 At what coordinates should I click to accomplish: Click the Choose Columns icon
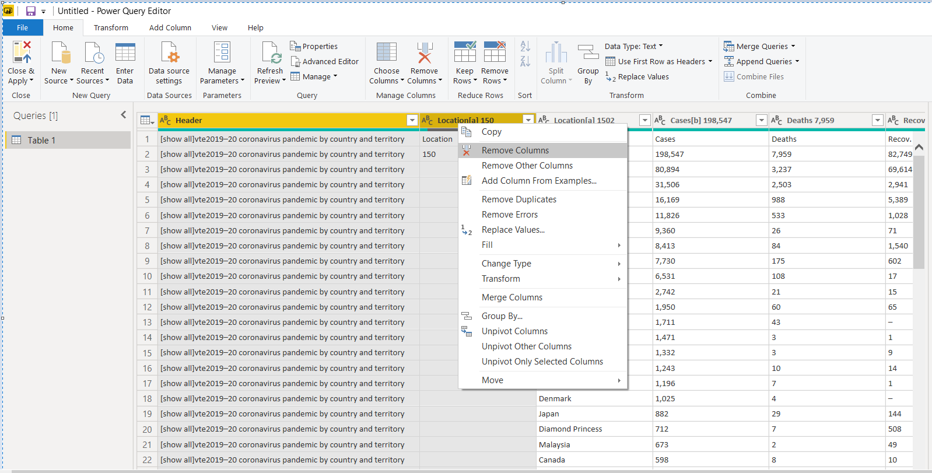pos(386,52)
